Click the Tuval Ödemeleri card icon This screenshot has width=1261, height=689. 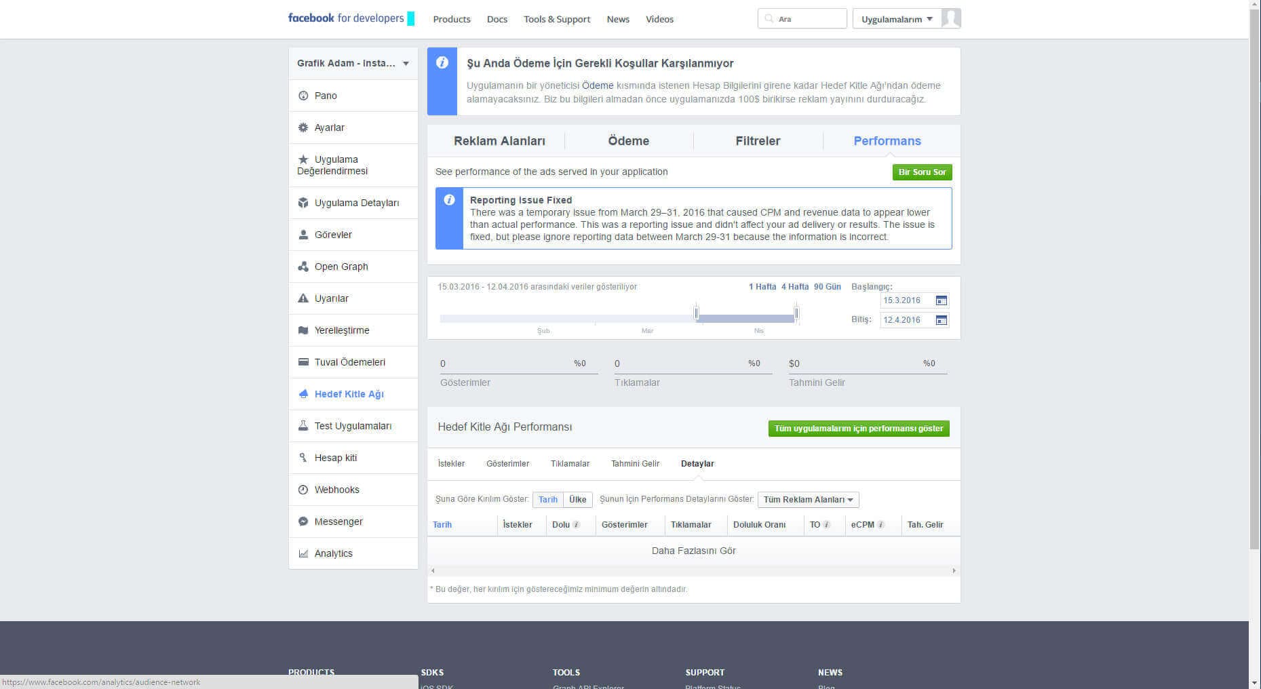(x=303, y=362)
